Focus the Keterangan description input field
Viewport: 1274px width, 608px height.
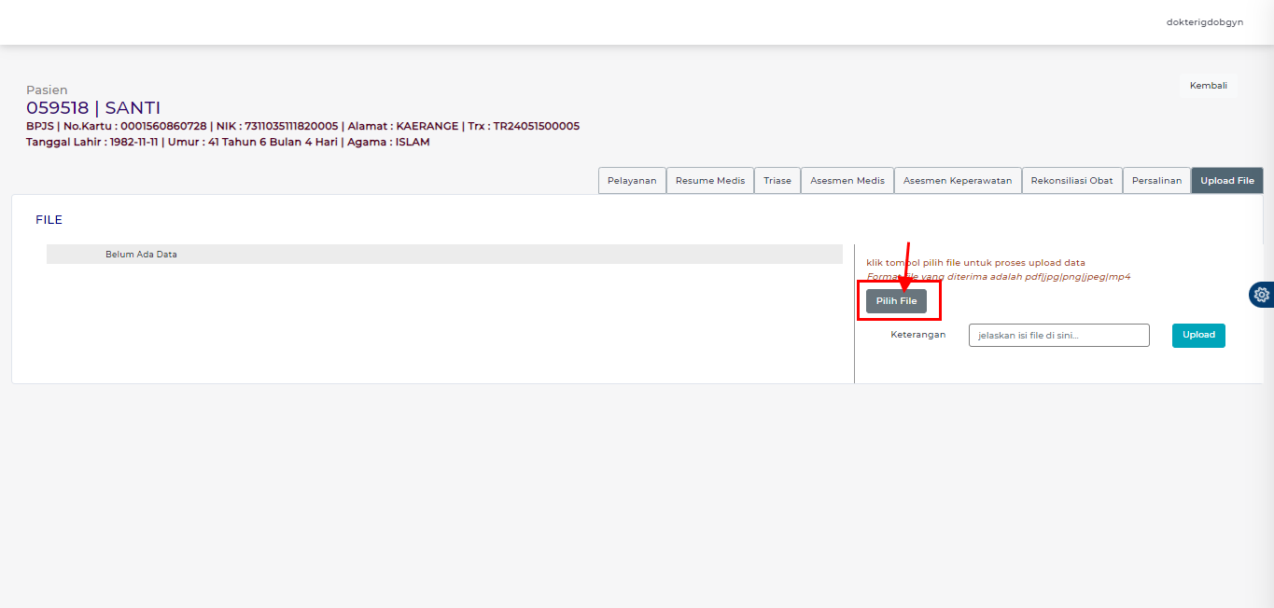click(x=1058, y=336)
